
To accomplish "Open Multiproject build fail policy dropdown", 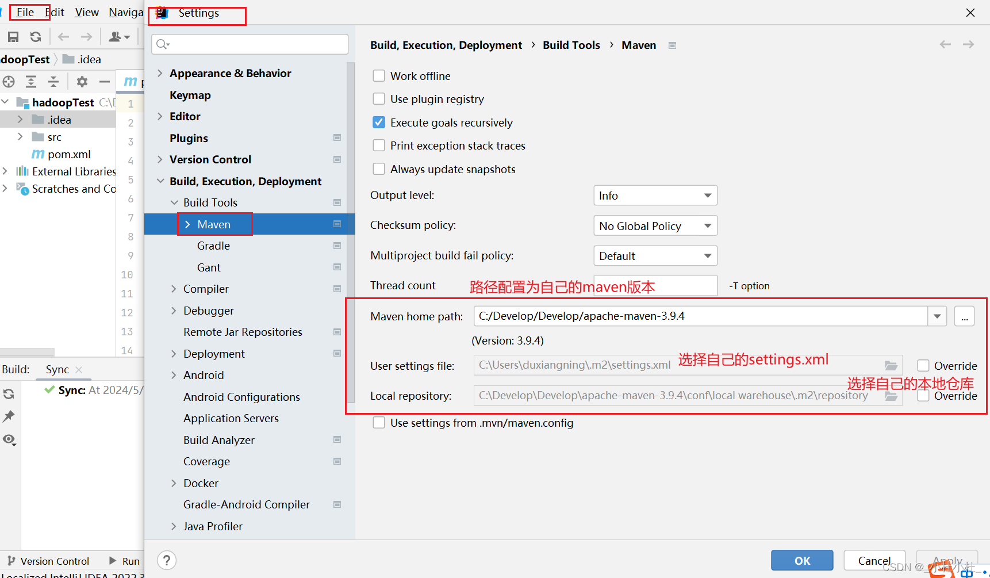I will coord(655,256).
